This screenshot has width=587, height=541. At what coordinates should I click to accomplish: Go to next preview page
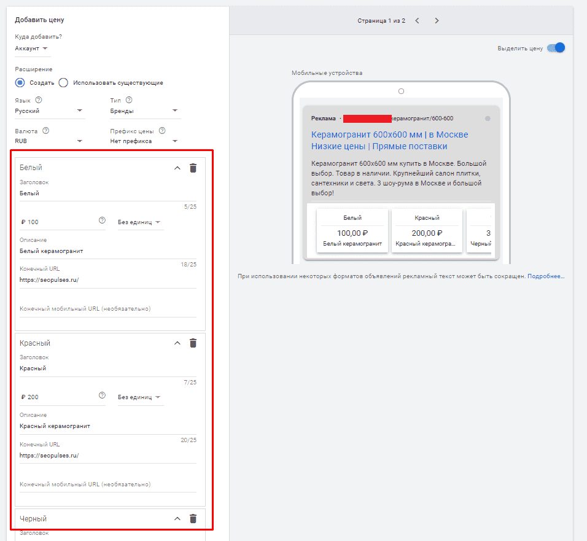tap(437, 21)
